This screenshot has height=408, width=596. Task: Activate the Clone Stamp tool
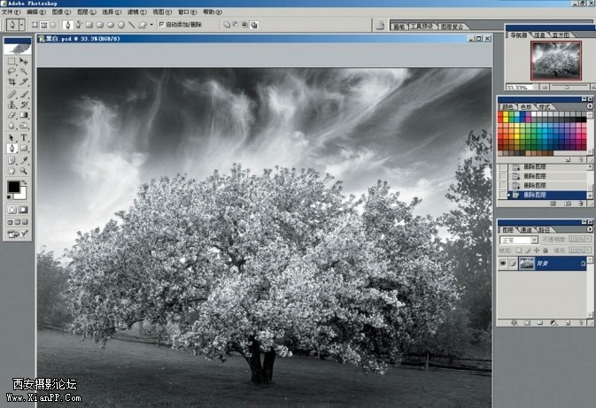pos(12,104)
